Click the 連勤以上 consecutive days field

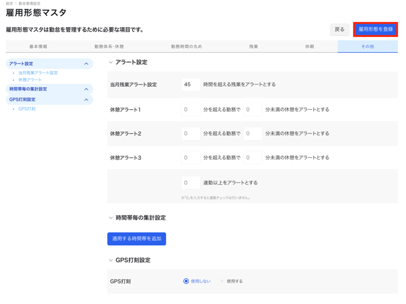[190, 183]
